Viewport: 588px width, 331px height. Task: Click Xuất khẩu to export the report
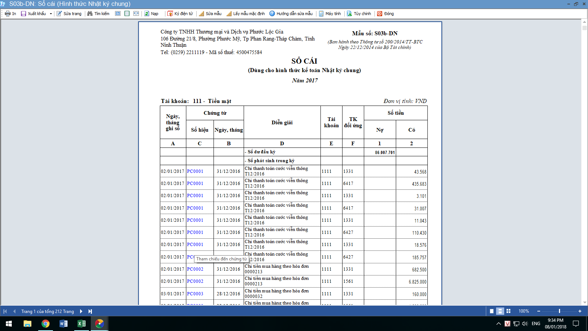pyautogui.click(x=33, y=14)
